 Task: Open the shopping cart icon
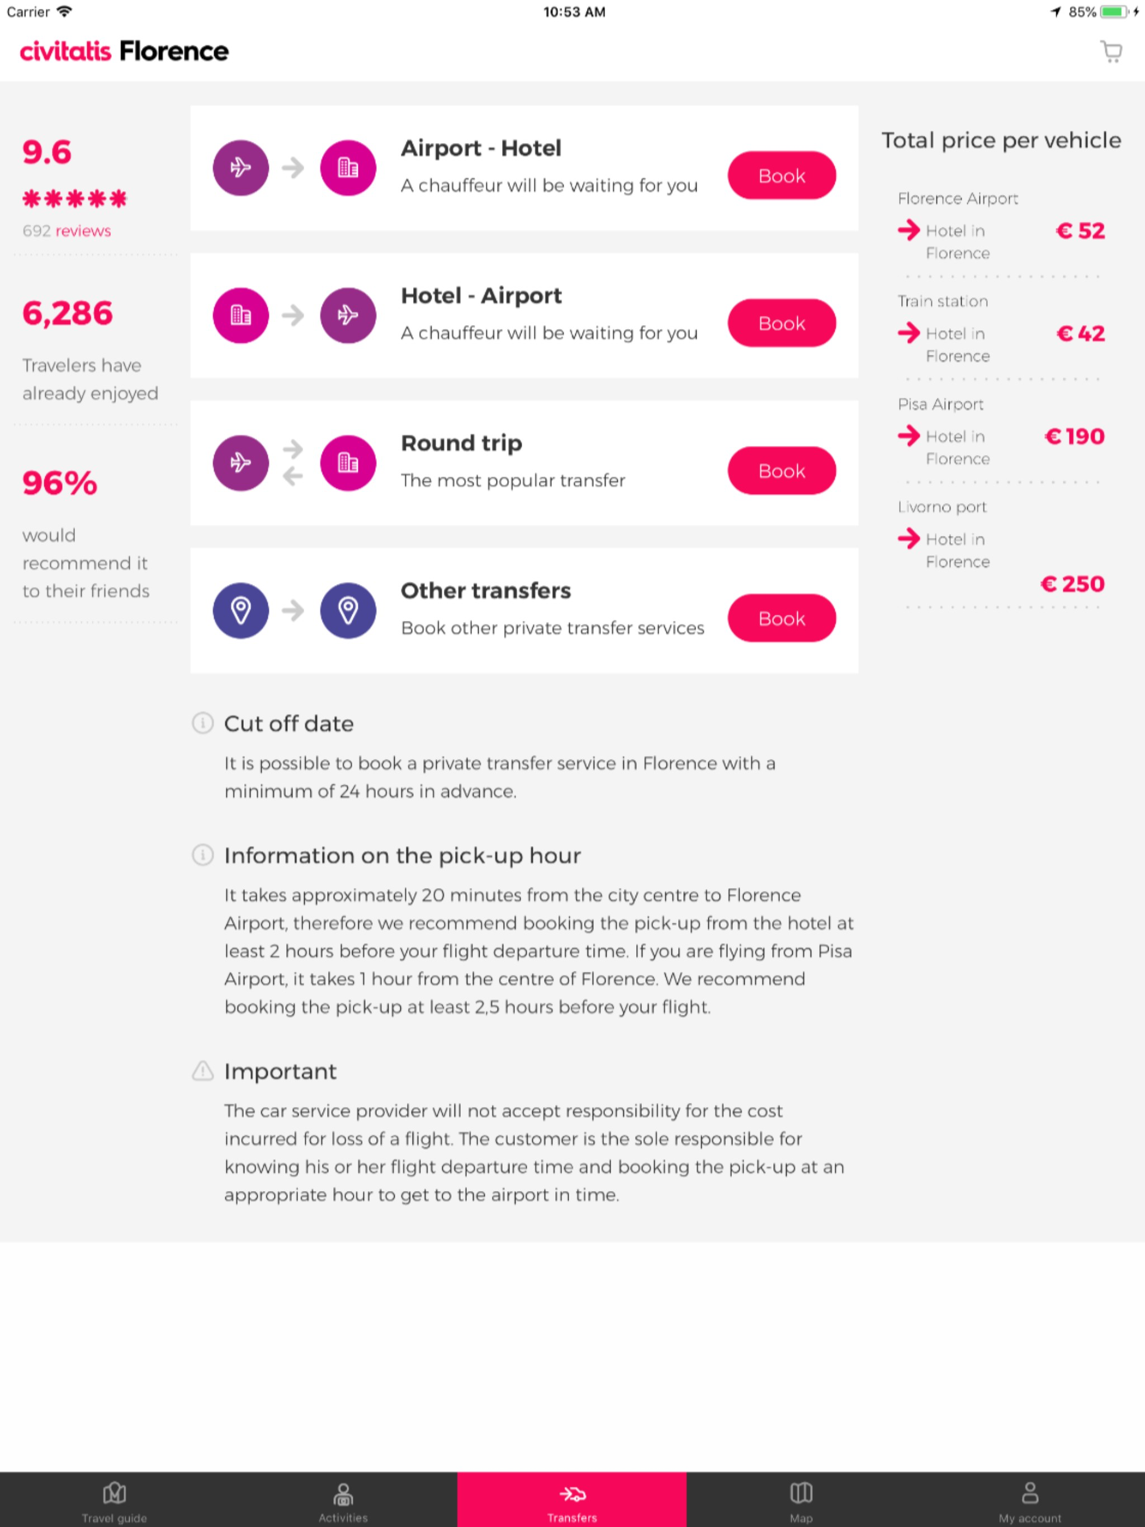point(1111,51)
